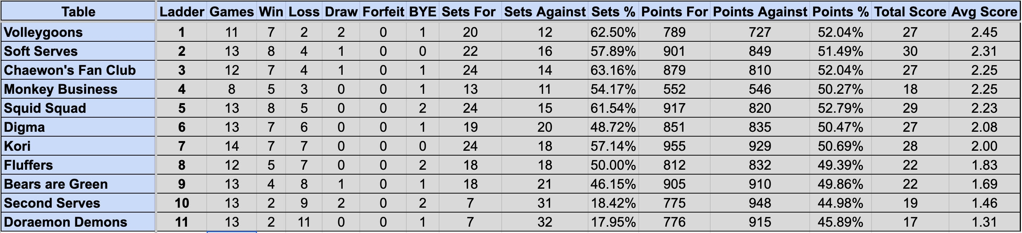Click the Bears are Green cell
This screenshot has height=233, width=1022.
tap(78, 184)
